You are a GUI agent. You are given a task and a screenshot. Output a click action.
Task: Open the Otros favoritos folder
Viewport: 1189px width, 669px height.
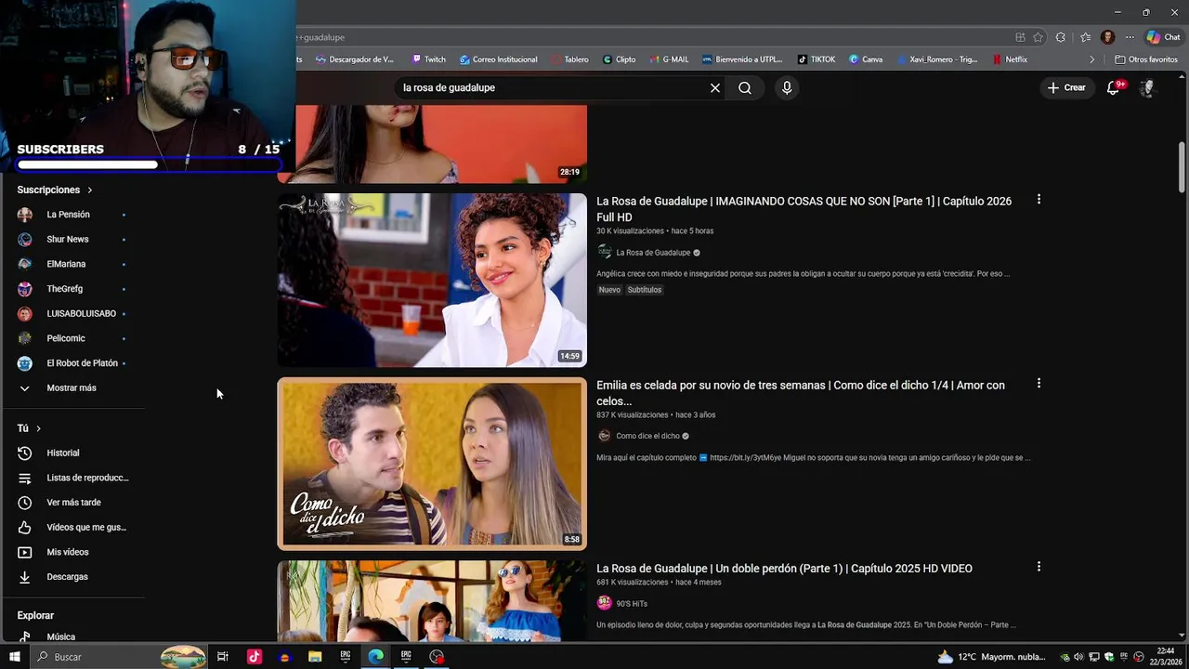coord(1146,59)
